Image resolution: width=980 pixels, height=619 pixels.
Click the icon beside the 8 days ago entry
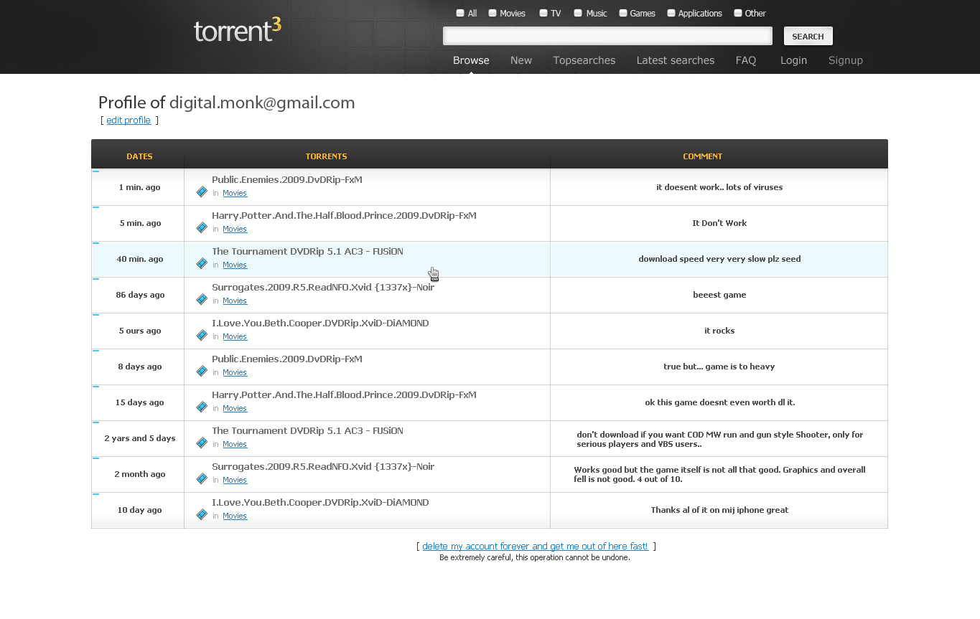201,371
